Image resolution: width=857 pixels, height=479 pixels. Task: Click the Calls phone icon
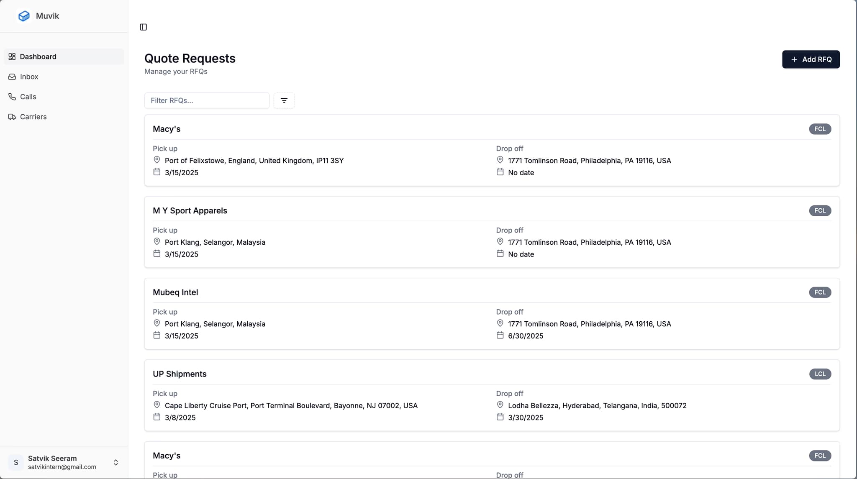(x=12, y=97)
